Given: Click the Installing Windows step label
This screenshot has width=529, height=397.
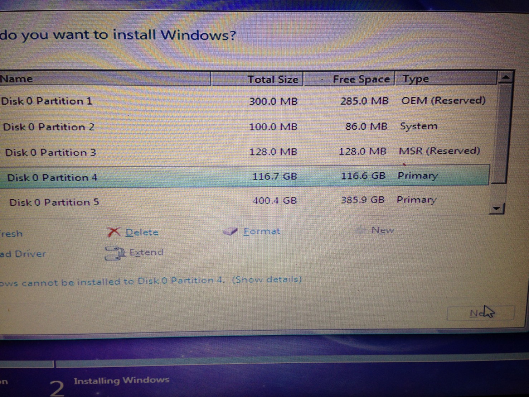Looking at the screenshot, I should click(121, 380).
